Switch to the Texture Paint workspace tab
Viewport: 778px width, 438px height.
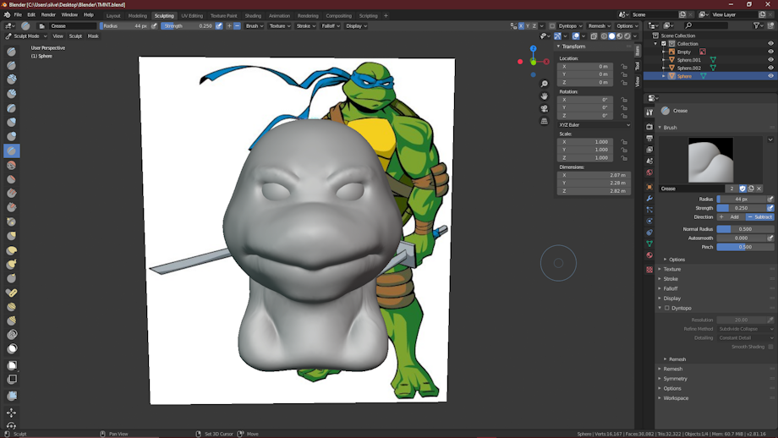point(223,15)
